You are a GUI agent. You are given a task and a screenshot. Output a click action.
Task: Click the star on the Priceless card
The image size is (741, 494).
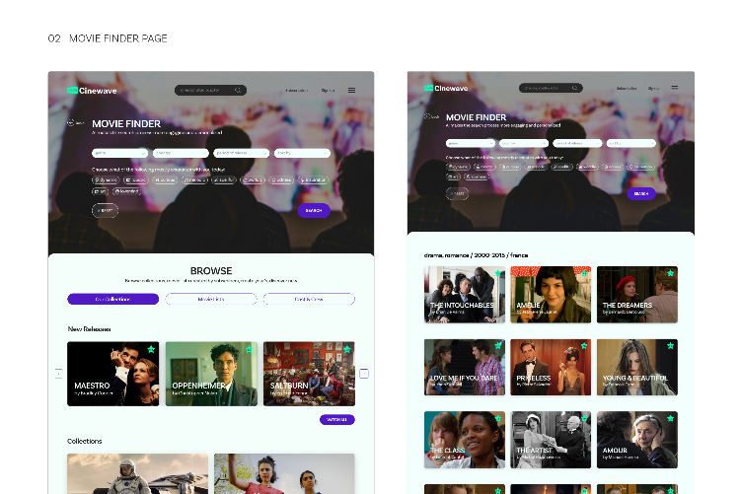(584, 346)
